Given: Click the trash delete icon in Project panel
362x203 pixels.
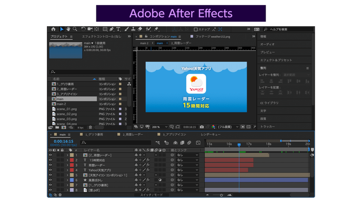Looking at the screenshot, I should pos(90,127).
